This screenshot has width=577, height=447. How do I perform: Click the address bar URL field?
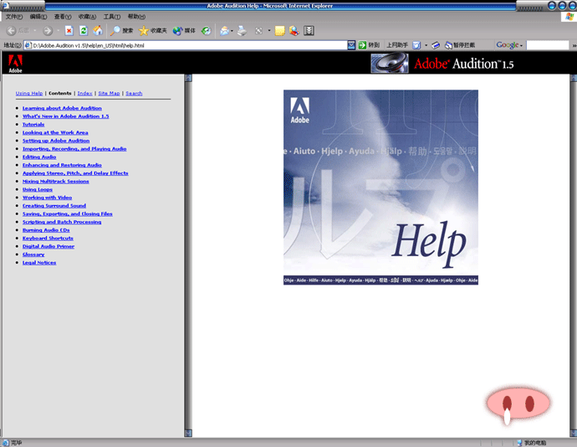click(x=186, y=45)
